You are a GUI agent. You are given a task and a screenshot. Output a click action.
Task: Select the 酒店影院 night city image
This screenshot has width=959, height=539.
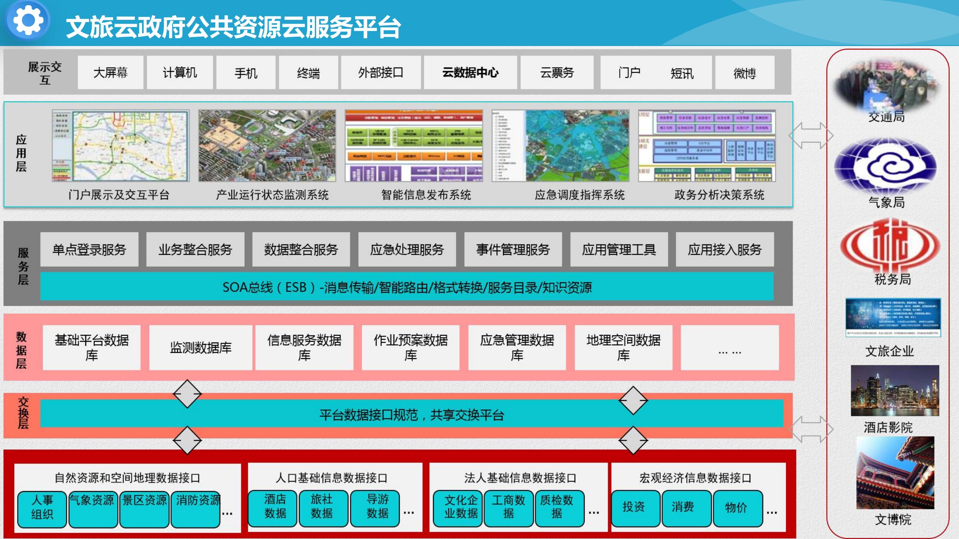tap(895, 391)
